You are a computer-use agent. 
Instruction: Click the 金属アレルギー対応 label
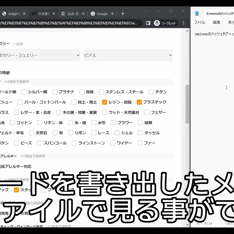tap(16, 166)
